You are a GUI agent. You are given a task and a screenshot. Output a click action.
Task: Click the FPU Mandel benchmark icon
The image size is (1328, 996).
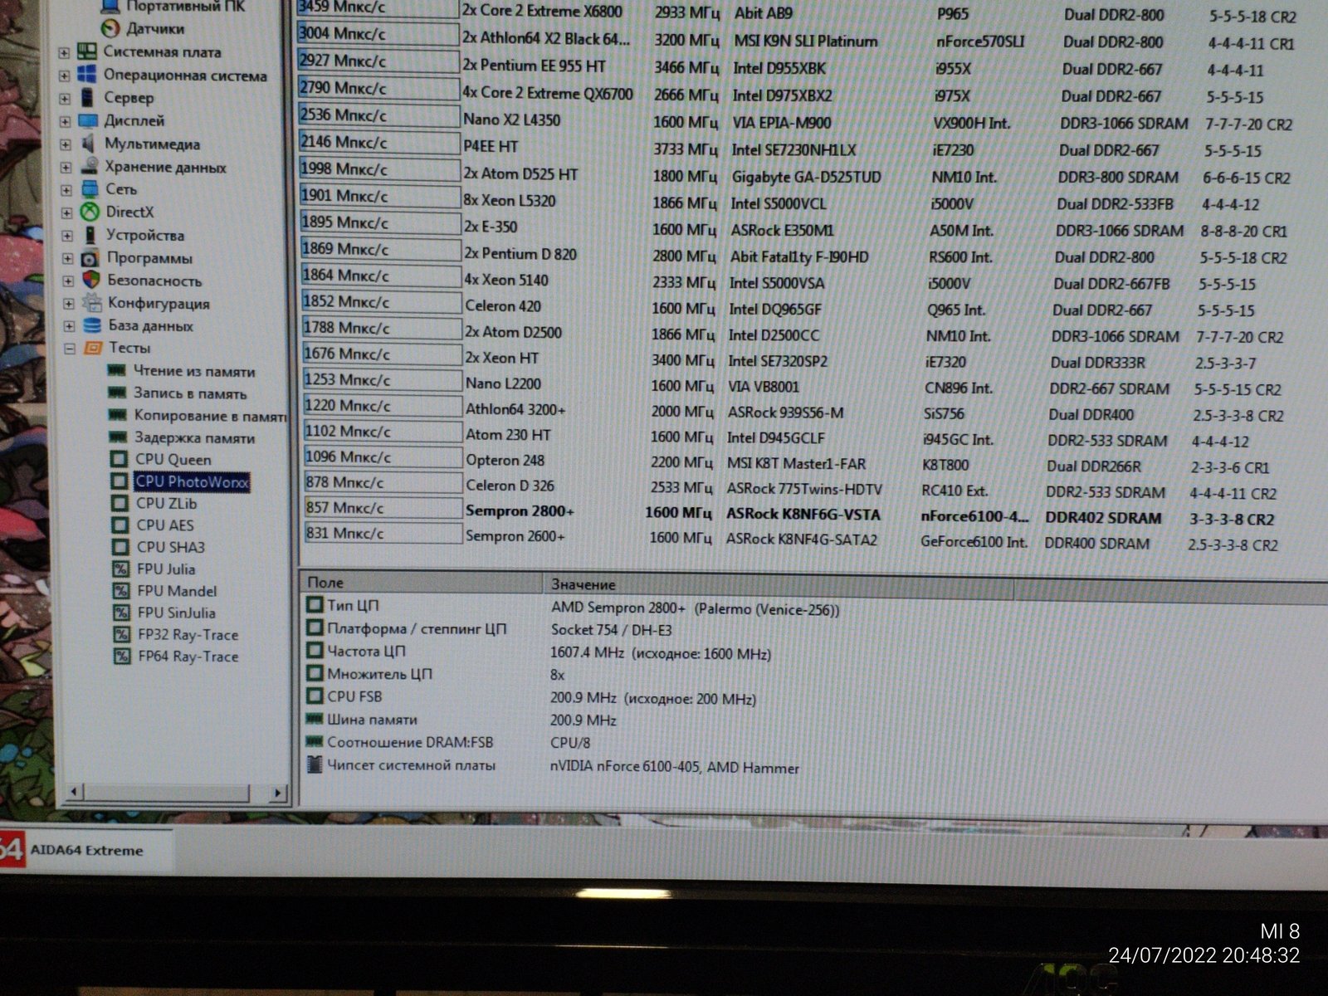(x=122, y=591)
